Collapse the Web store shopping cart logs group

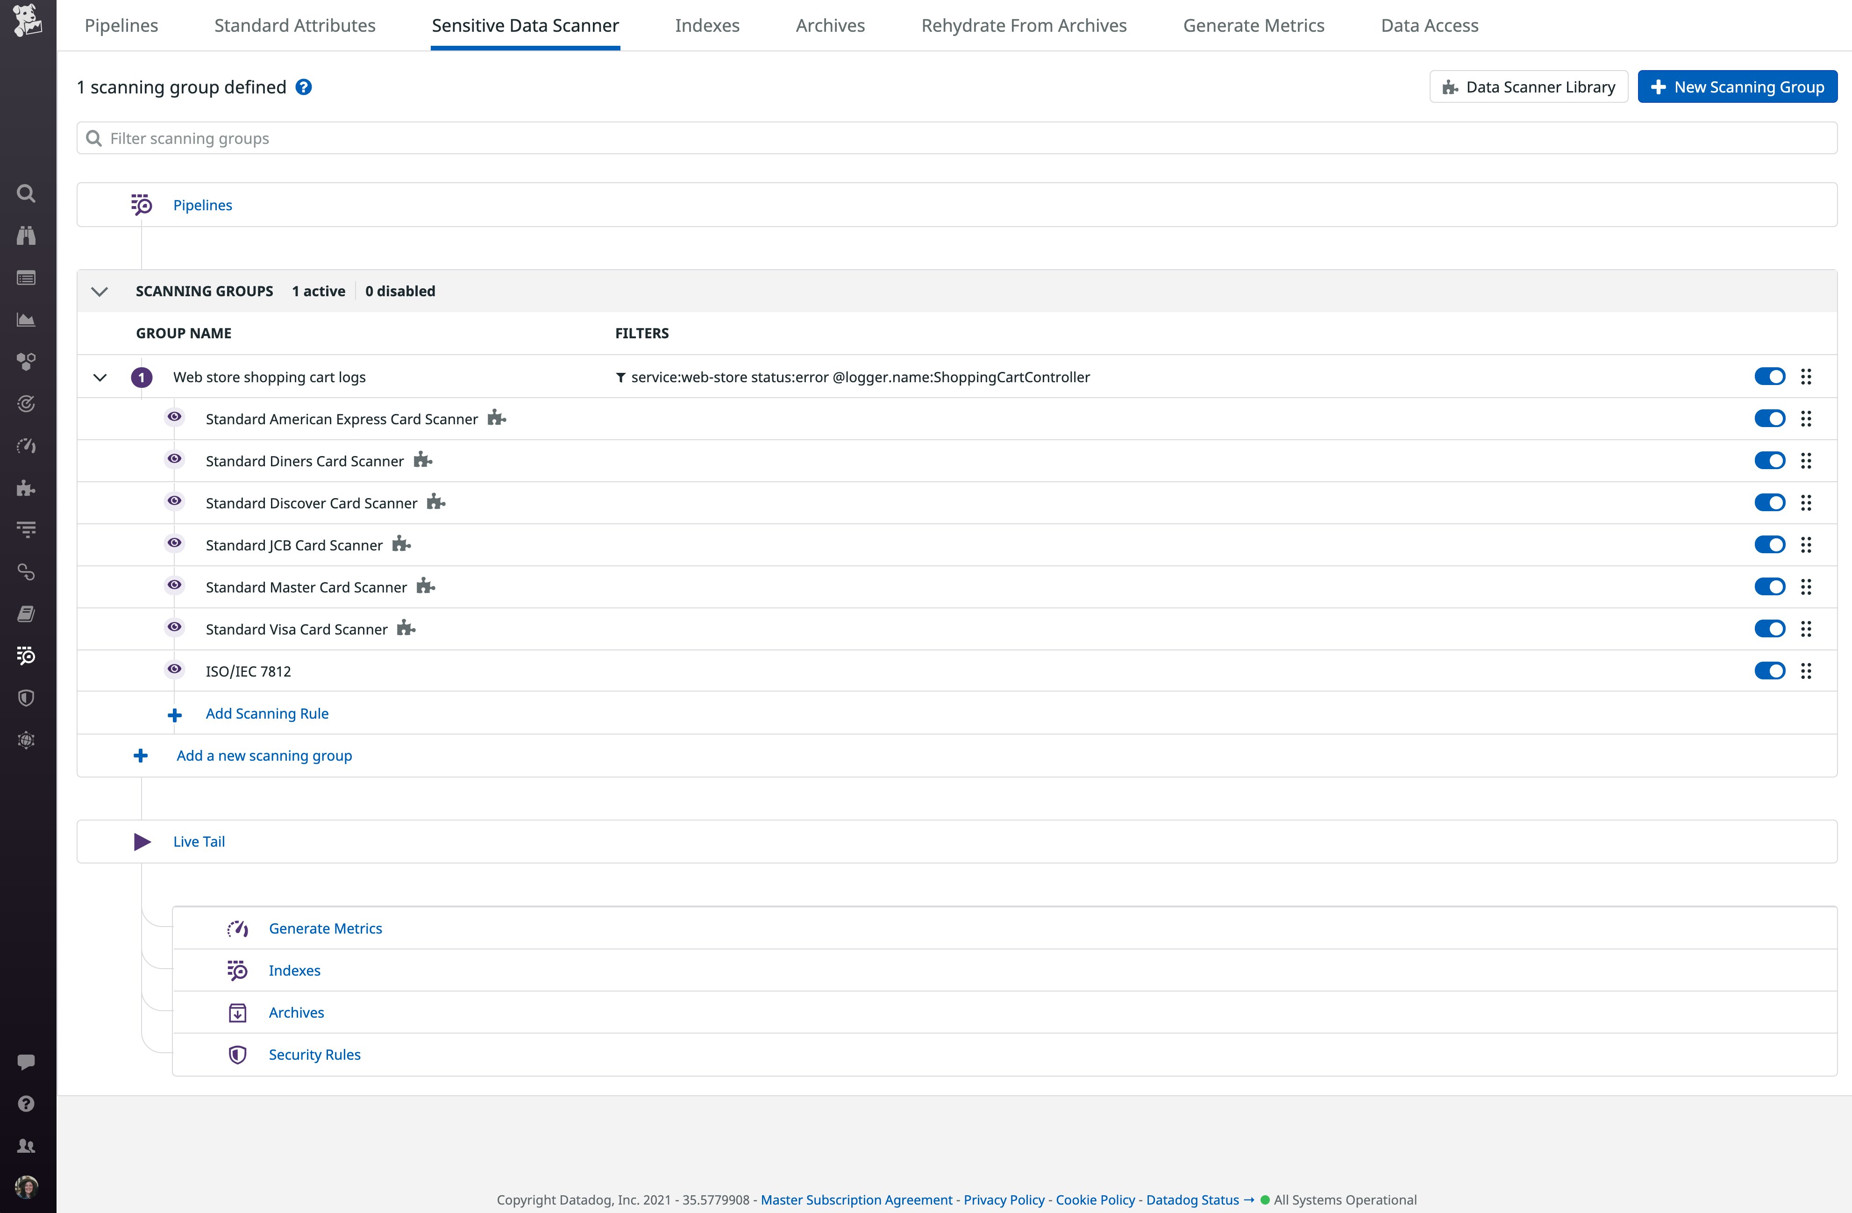[100, 378]
